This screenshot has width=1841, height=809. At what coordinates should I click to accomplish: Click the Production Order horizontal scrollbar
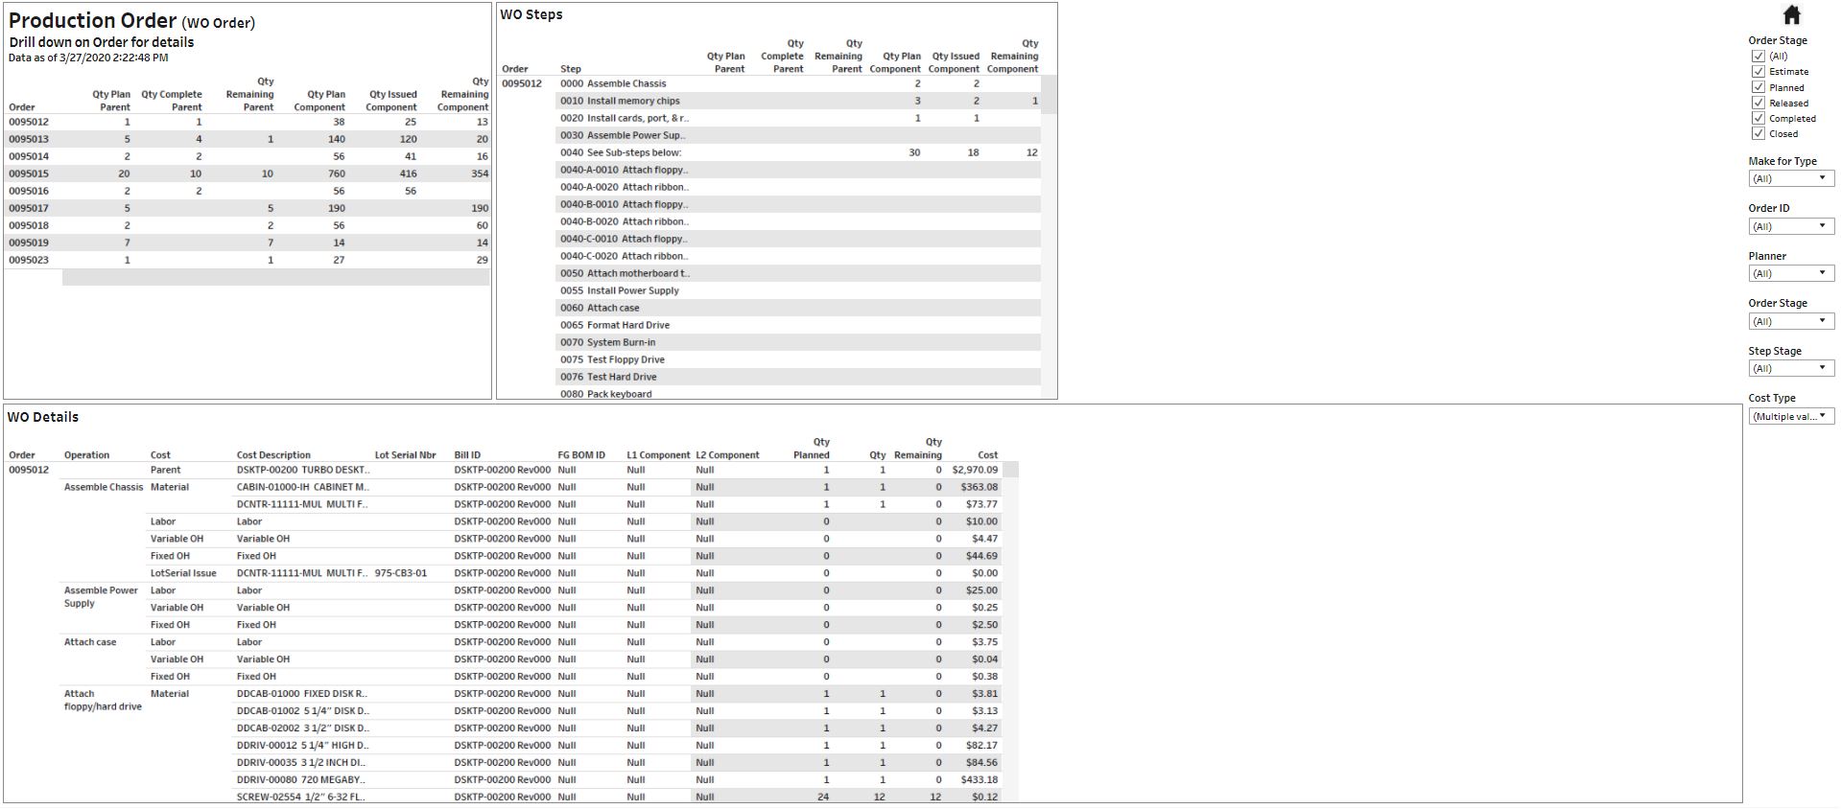pyautogui.click(x=275, y=277)
